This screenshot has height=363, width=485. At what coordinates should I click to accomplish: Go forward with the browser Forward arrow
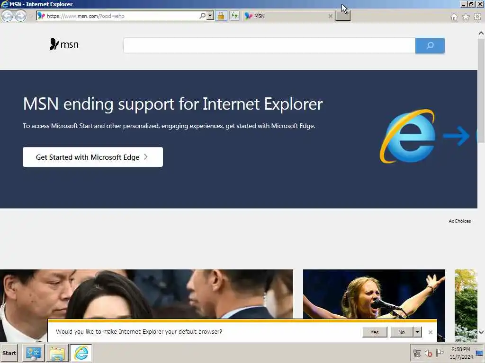point(20,16)
